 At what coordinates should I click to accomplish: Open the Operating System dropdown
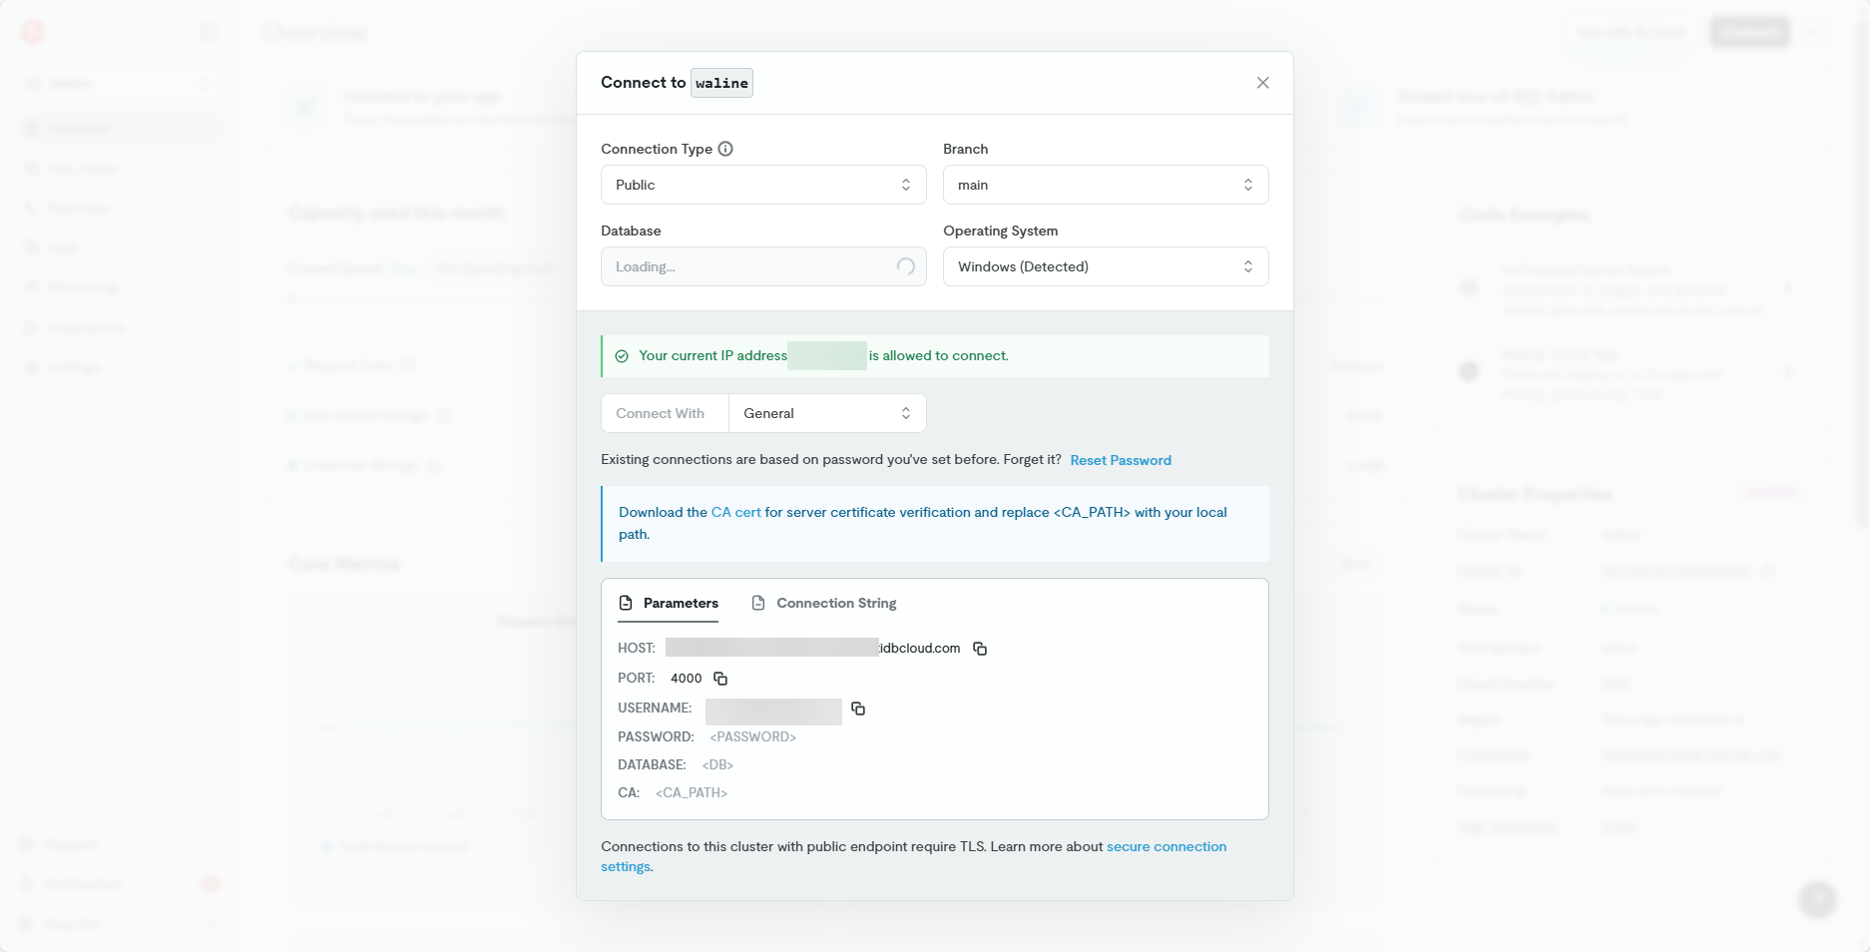[1105, 266]
